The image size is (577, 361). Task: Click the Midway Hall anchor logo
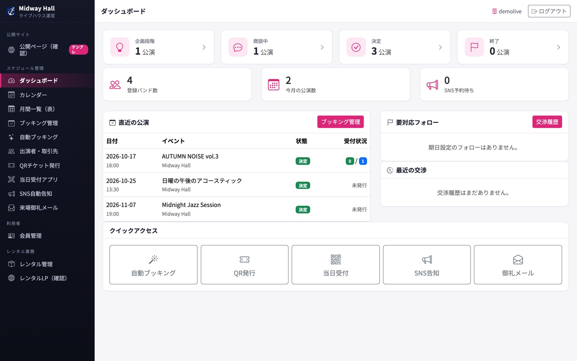11,11
